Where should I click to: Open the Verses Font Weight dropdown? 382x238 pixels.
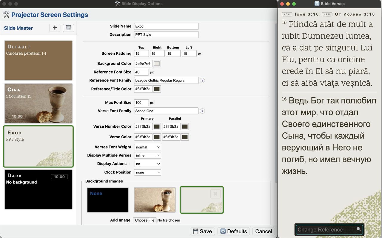click(x=147, y=147)
